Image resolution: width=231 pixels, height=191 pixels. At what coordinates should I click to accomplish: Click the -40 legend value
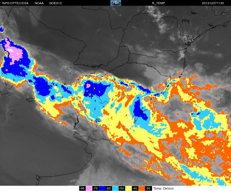click(x=135, y=188)
